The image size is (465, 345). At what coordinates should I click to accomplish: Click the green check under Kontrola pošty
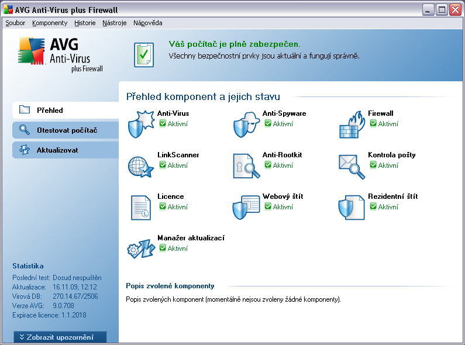pyautogui.click(x=373, y=164)
